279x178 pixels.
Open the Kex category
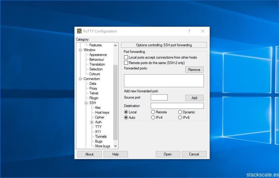click(x=98, y=108)
